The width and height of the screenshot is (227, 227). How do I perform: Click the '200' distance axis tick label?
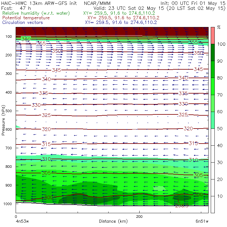[x=139, y=217]
